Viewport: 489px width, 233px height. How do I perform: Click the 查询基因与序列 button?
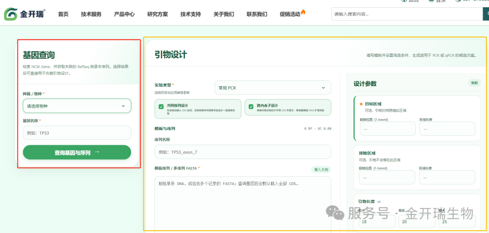77,152
